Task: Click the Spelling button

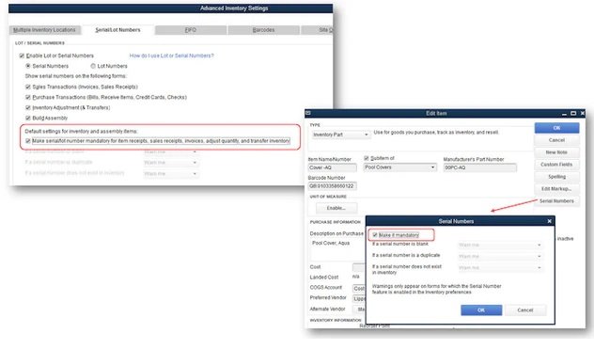Action: click(x=556, y=177)
